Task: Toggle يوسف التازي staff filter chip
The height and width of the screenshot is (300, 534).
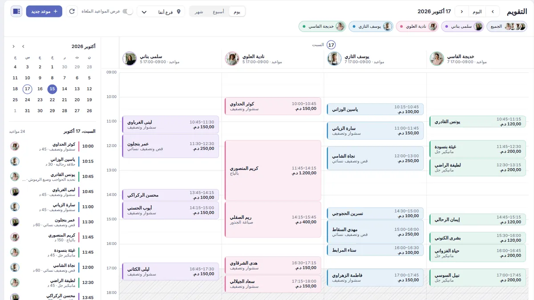Action: coord(371,26)
